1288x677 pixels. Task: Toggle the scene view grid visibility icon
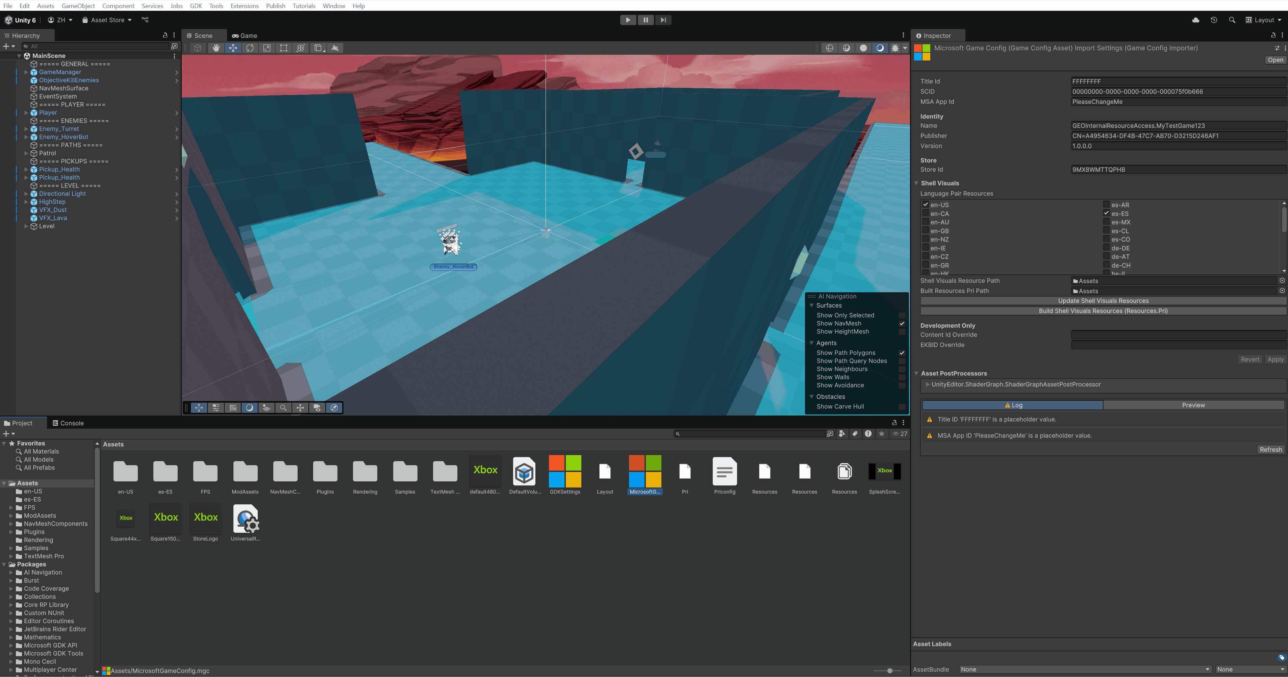[232, 407]
